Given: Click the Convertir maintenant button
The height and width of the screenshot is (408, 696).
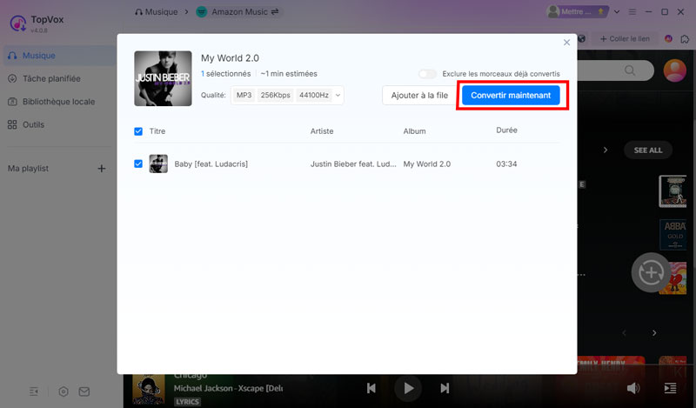Looking at the screenshot, I should 511,96.
